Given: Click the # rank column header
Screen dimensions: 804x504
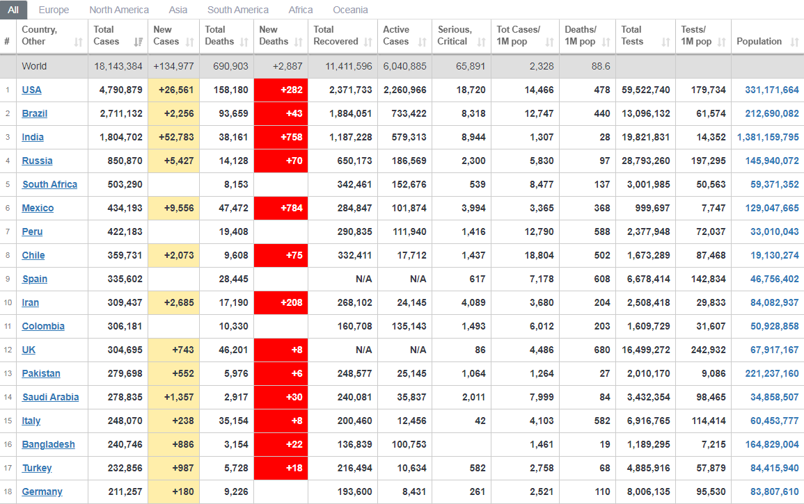Looking at the screenshot, I should tap(7, 42).
